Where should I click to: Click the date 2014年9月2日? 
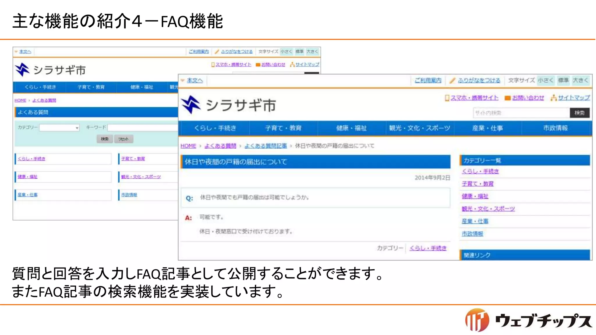[x=432, y=178]
